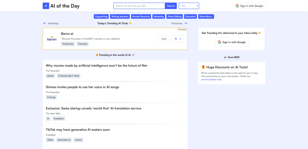This screenshot has height=149, width=308.
Task: Click the AI of the Day logo icon
Action: click(46, 6)
